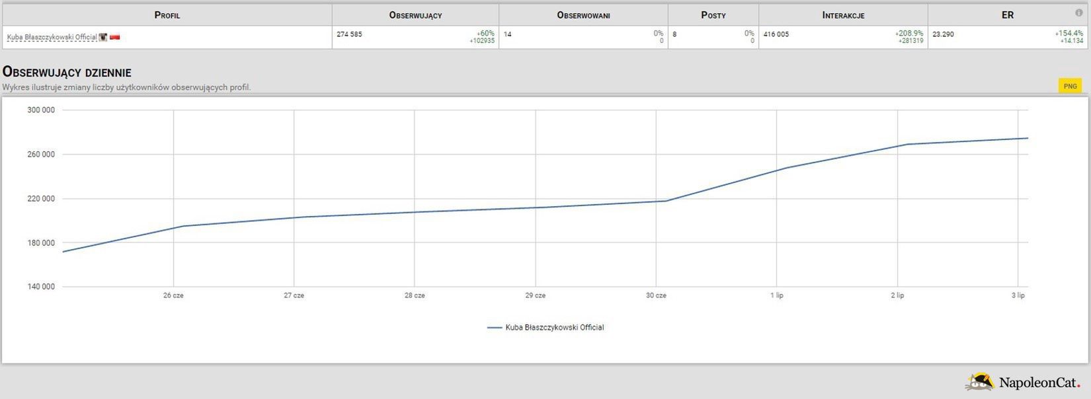The height and width of the screenshot is (399, 1091).
Task: Click the +208.9% interactions change value
Action: tap(909, 34)
